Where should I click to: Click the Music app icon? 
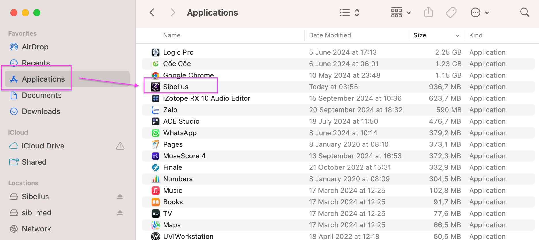click(x=156, y=190)
